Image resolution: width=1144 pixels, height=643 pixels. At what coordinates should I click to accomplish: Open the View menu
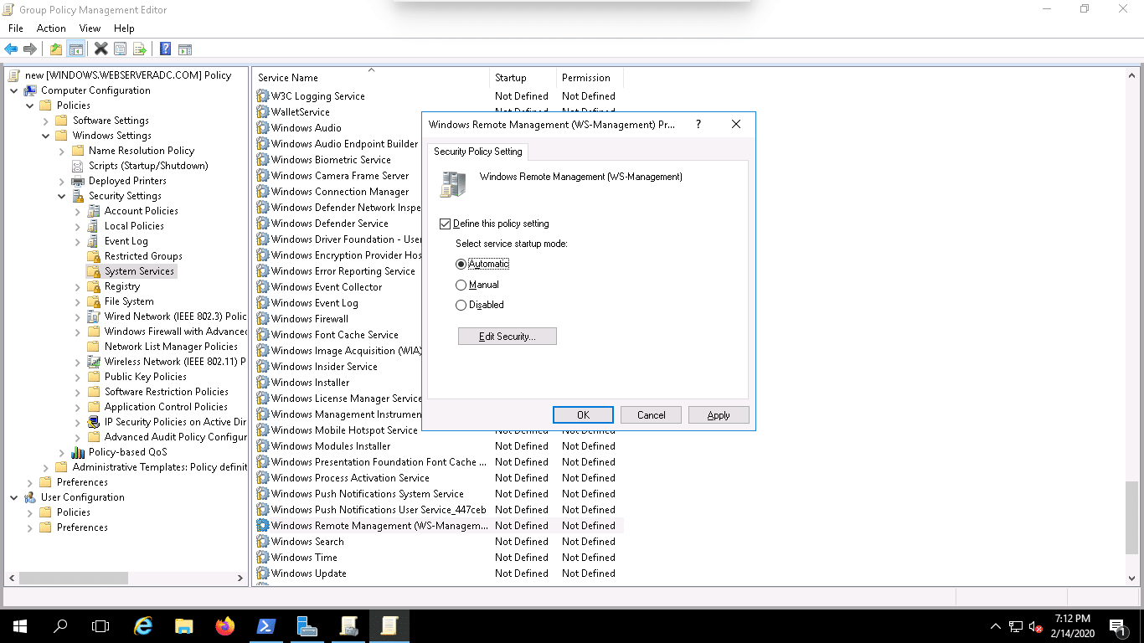point(90,28)
